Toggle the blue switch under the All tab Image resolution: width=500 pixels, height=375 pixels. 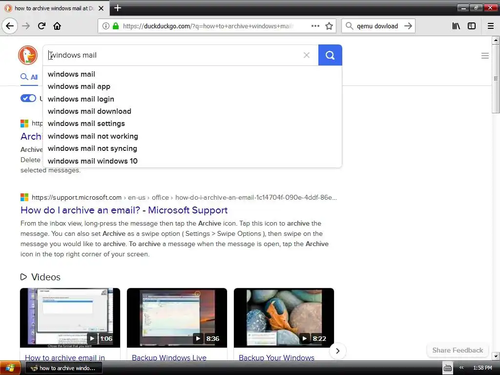click(28, 98)
